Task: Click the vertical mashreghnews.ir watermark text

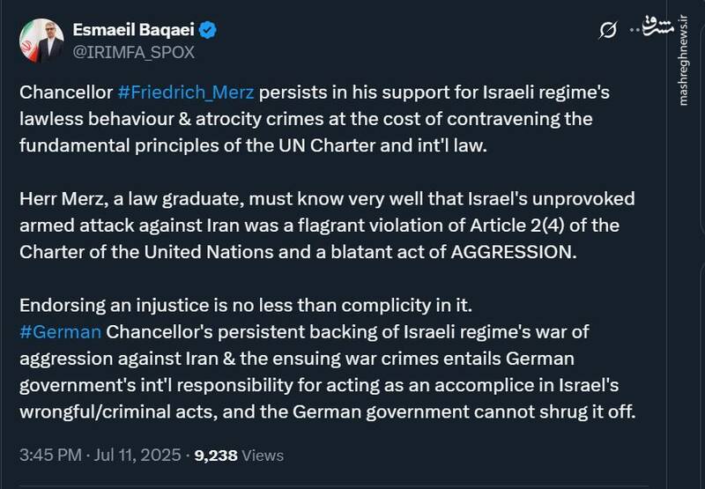Action: 683,69
